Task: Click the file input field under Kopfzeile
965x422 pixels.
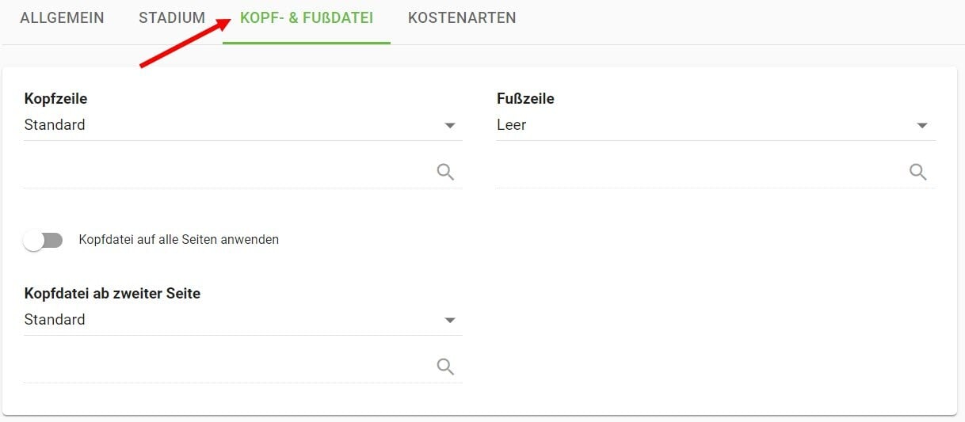Action: tap(226, 172)
